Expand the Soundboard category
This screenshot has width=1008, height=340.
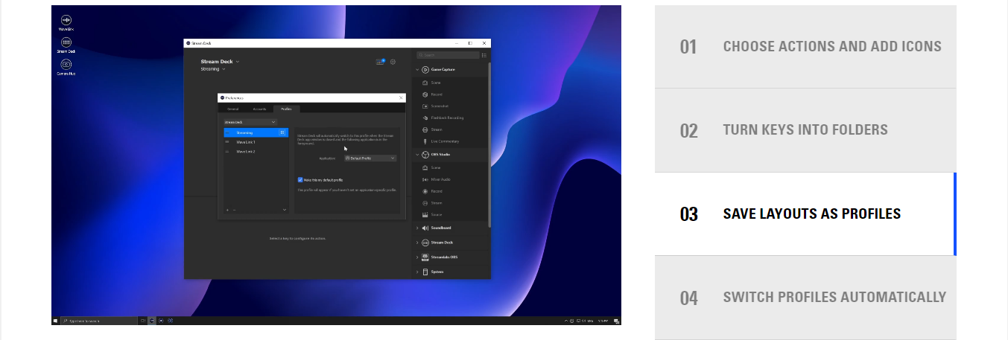(417, 228)
